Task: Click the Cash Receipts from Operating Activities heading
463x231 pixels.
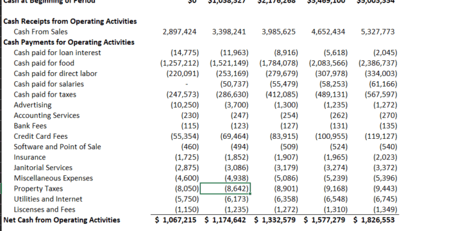Action: point(70,21)
